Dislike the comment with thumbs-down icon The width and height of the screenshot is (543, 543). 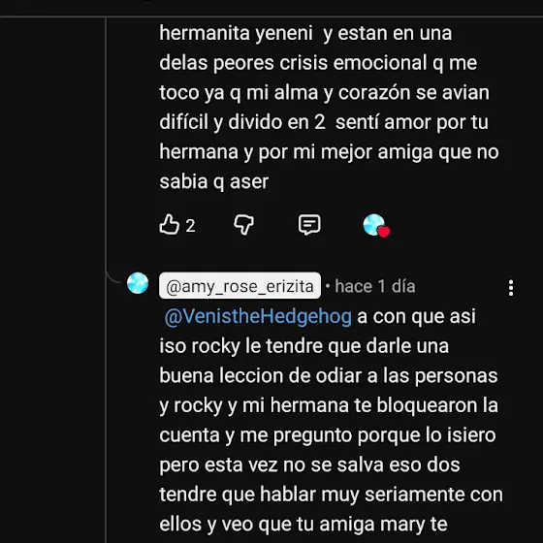point(243,225)
